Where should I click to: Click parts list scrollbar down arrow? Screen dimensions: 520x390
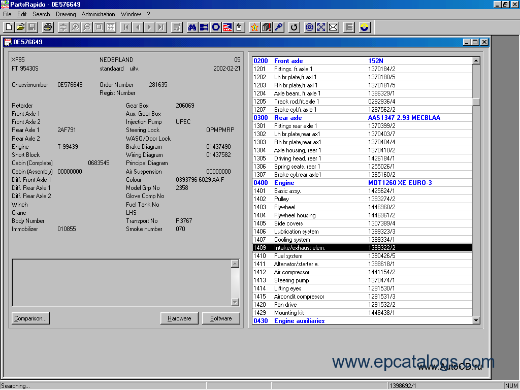click(x=476, y=320)
